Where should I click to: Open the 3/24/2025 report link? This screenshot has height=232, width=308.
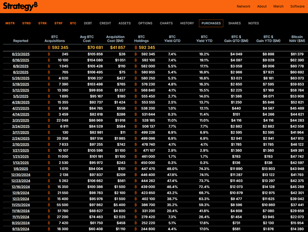pyautogui.click(x=21, y=126)
